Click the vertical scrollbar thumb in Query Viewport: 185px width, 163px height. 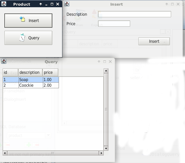coord(106,110)
